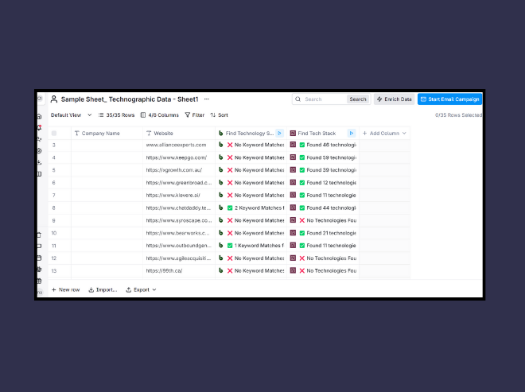525x392 pixels.
Task: Click the www.allianceexperts.com cell
Action: [x=179, y=145]
